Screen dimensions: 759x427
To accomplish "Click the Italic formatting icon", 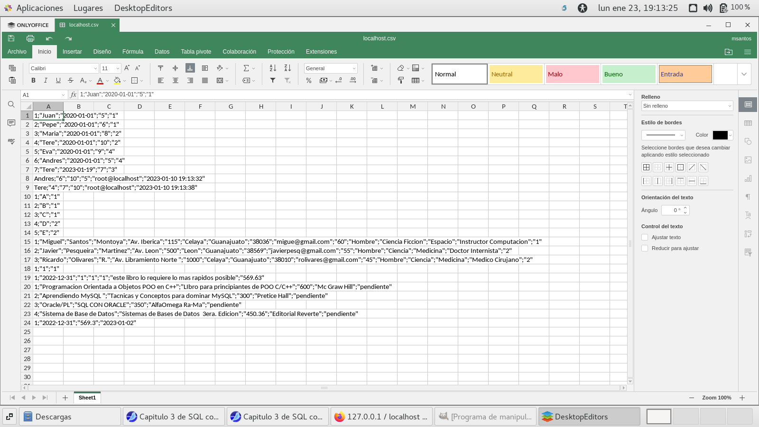I will 46,81.
